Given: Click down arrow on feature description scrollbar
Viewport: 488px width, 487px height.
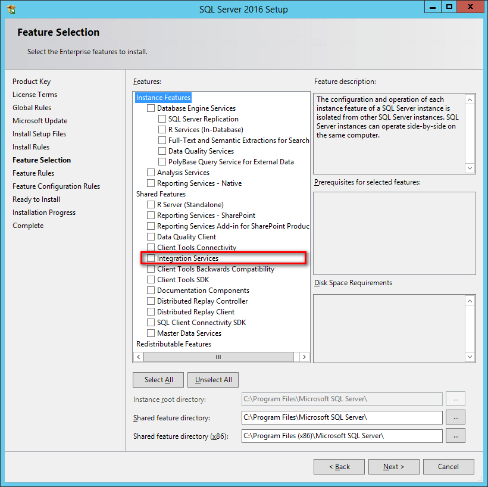Looking at the screenshot, I should tap(470, 167).
